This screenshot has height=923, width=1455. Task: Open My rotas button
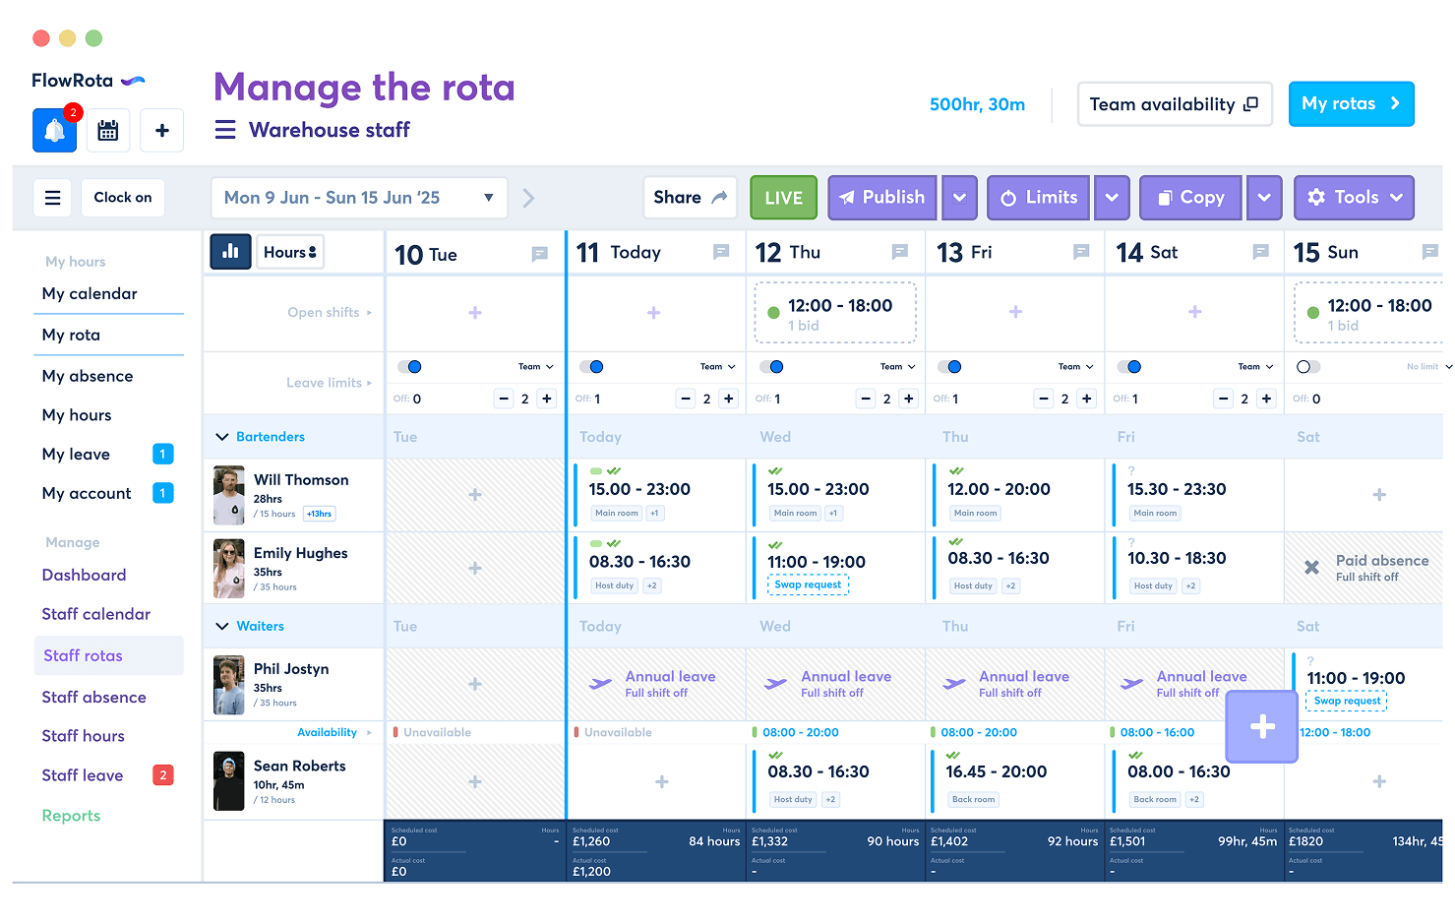1351,104
